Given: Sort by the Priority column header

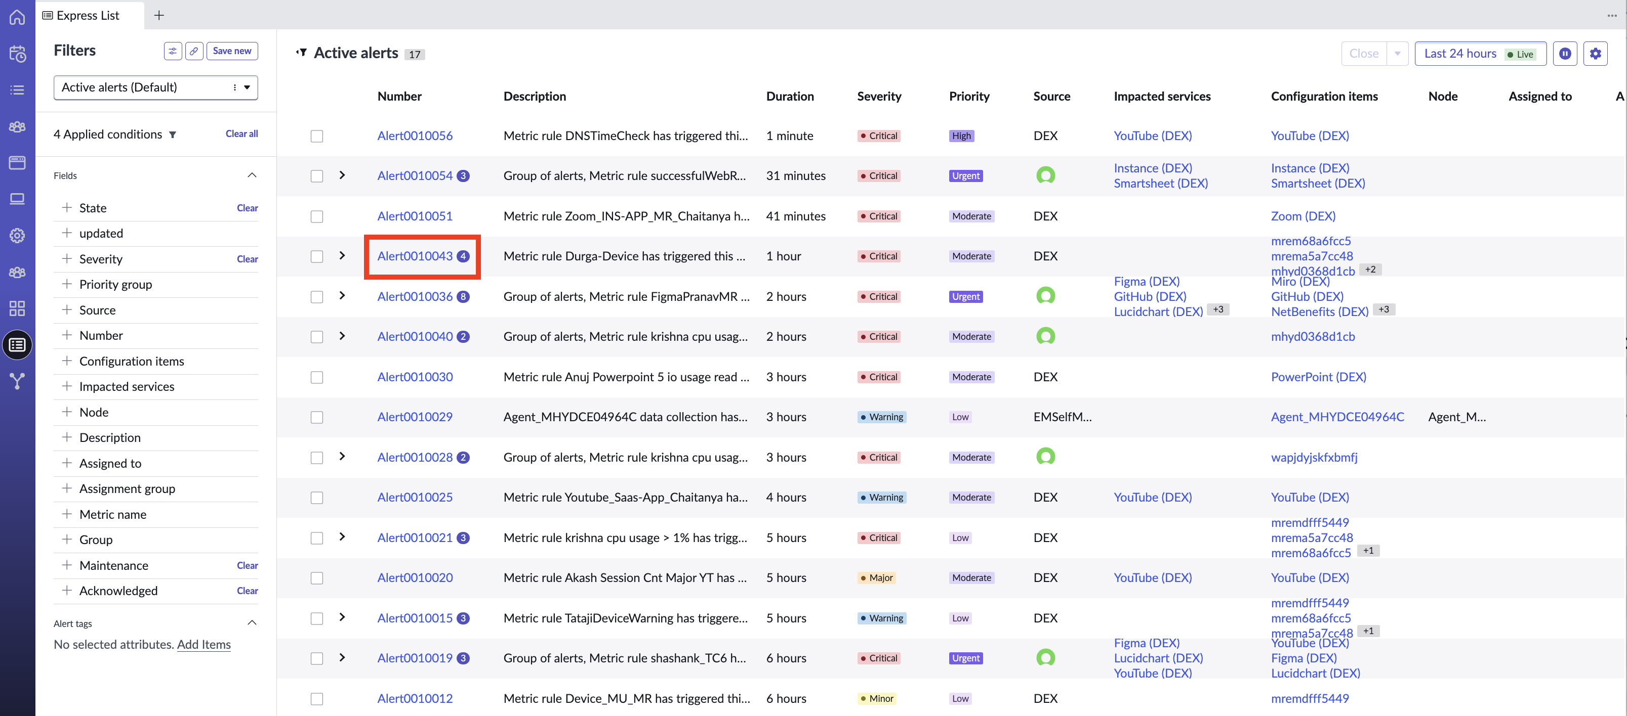Looking at the screenshot, I should (x=969, y=97).
